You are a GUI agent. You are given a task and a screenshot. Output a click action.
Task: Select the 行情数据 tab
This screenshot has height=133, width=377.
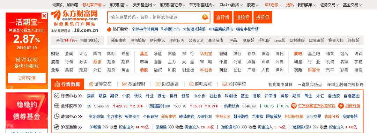(68, 84)
